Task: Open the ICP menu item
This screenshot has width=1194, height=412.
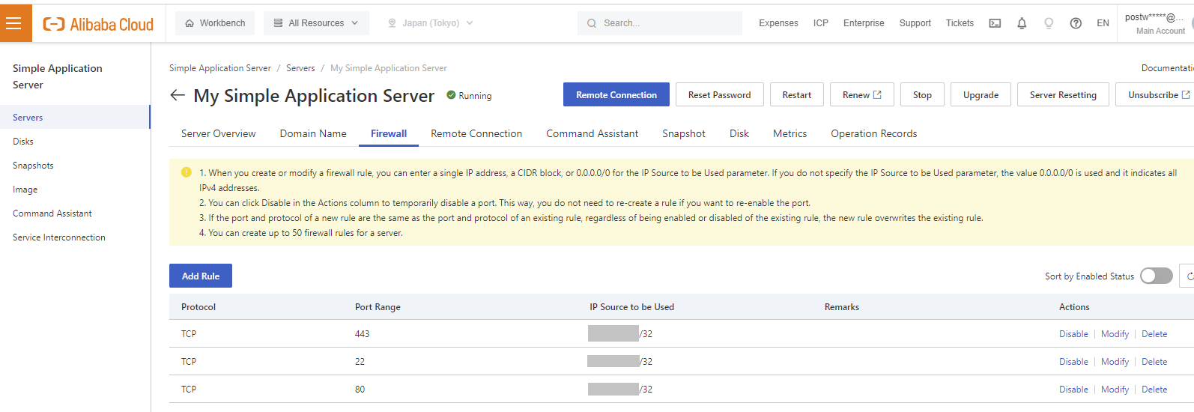Action: [821, 23]
